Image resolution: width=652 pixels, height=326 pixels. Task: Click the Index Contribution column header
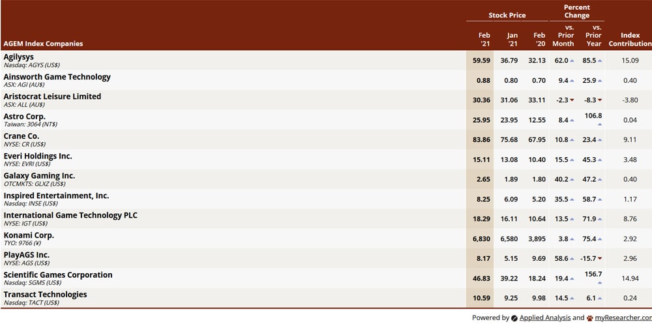point(630,40)
